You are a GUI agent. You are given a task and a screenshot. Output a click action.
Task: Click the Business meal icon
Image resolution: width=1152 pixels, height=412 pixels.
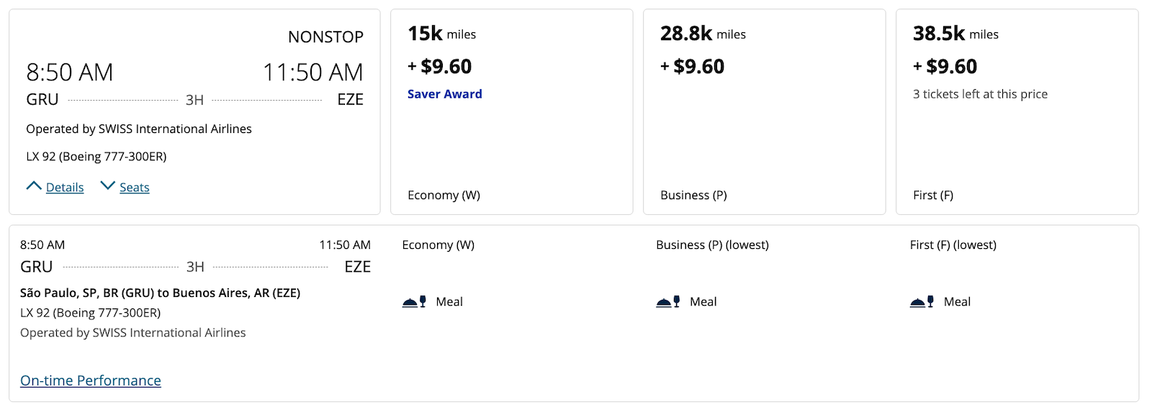pos(668,302)
